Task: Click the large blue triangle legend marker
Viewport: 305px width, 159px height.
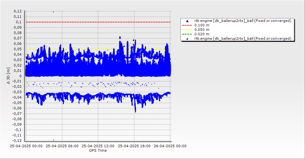Action: coord(187,21)
